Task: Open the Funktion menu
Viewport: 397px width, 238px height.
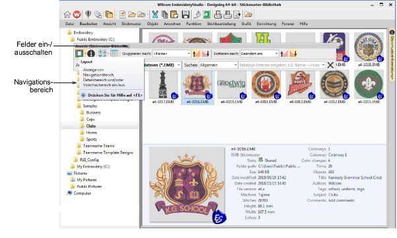Action: pyautogui.click(x=194, y=24)
